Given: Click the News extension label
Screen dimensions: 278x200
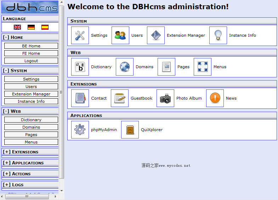Looking at the screenshot, I should [x=231, y=98].
